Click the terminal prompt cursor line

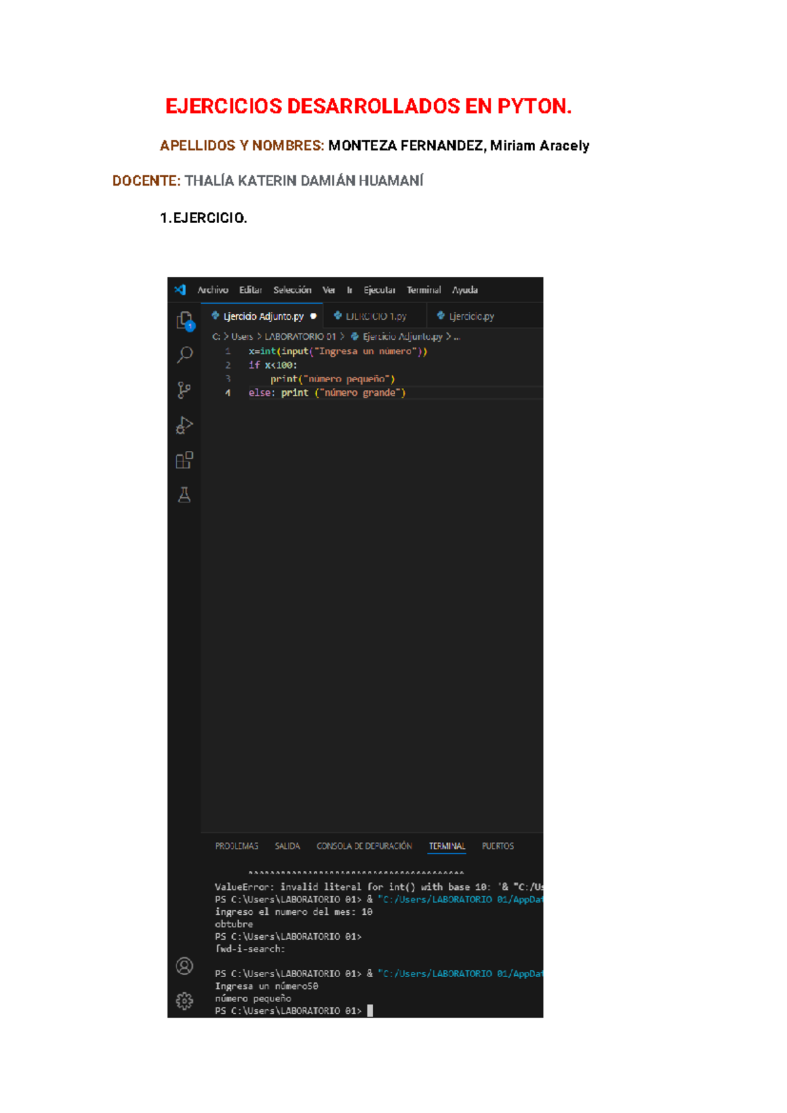(x=294, y=1011)
